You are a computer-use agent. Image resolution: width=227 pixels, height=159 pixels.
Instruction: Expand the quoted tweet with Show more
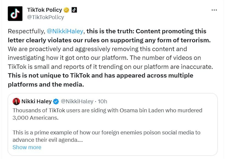coord(27,147)
